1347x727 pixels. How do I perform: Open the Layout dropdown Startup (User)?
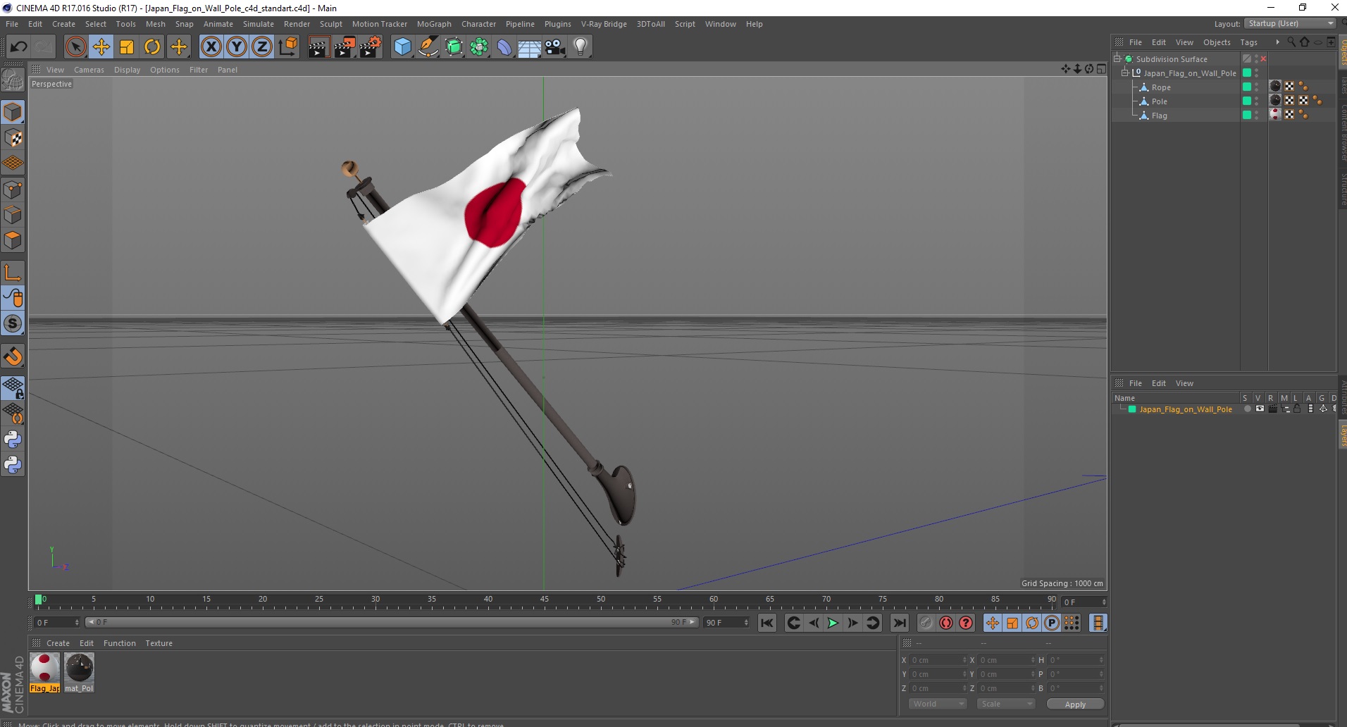(x=1291, y=23)
